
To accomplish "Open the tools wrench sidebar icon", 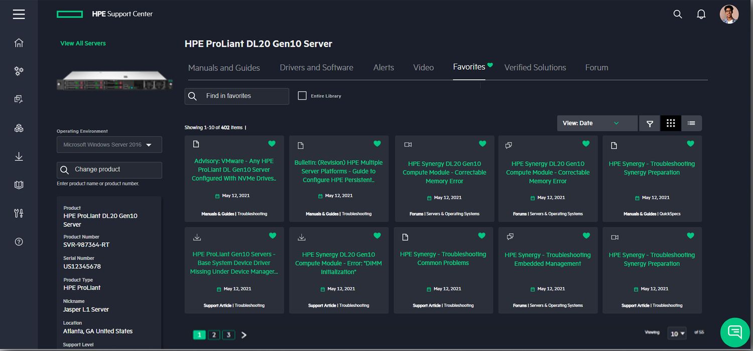I will pyautogui.click(x=19, y=213).
